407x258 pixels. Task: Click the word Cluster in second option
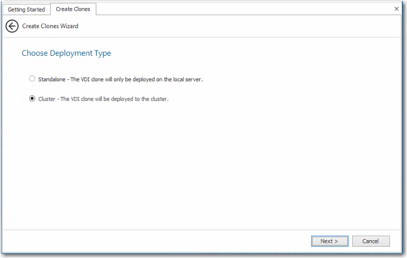tap(47, 99)
